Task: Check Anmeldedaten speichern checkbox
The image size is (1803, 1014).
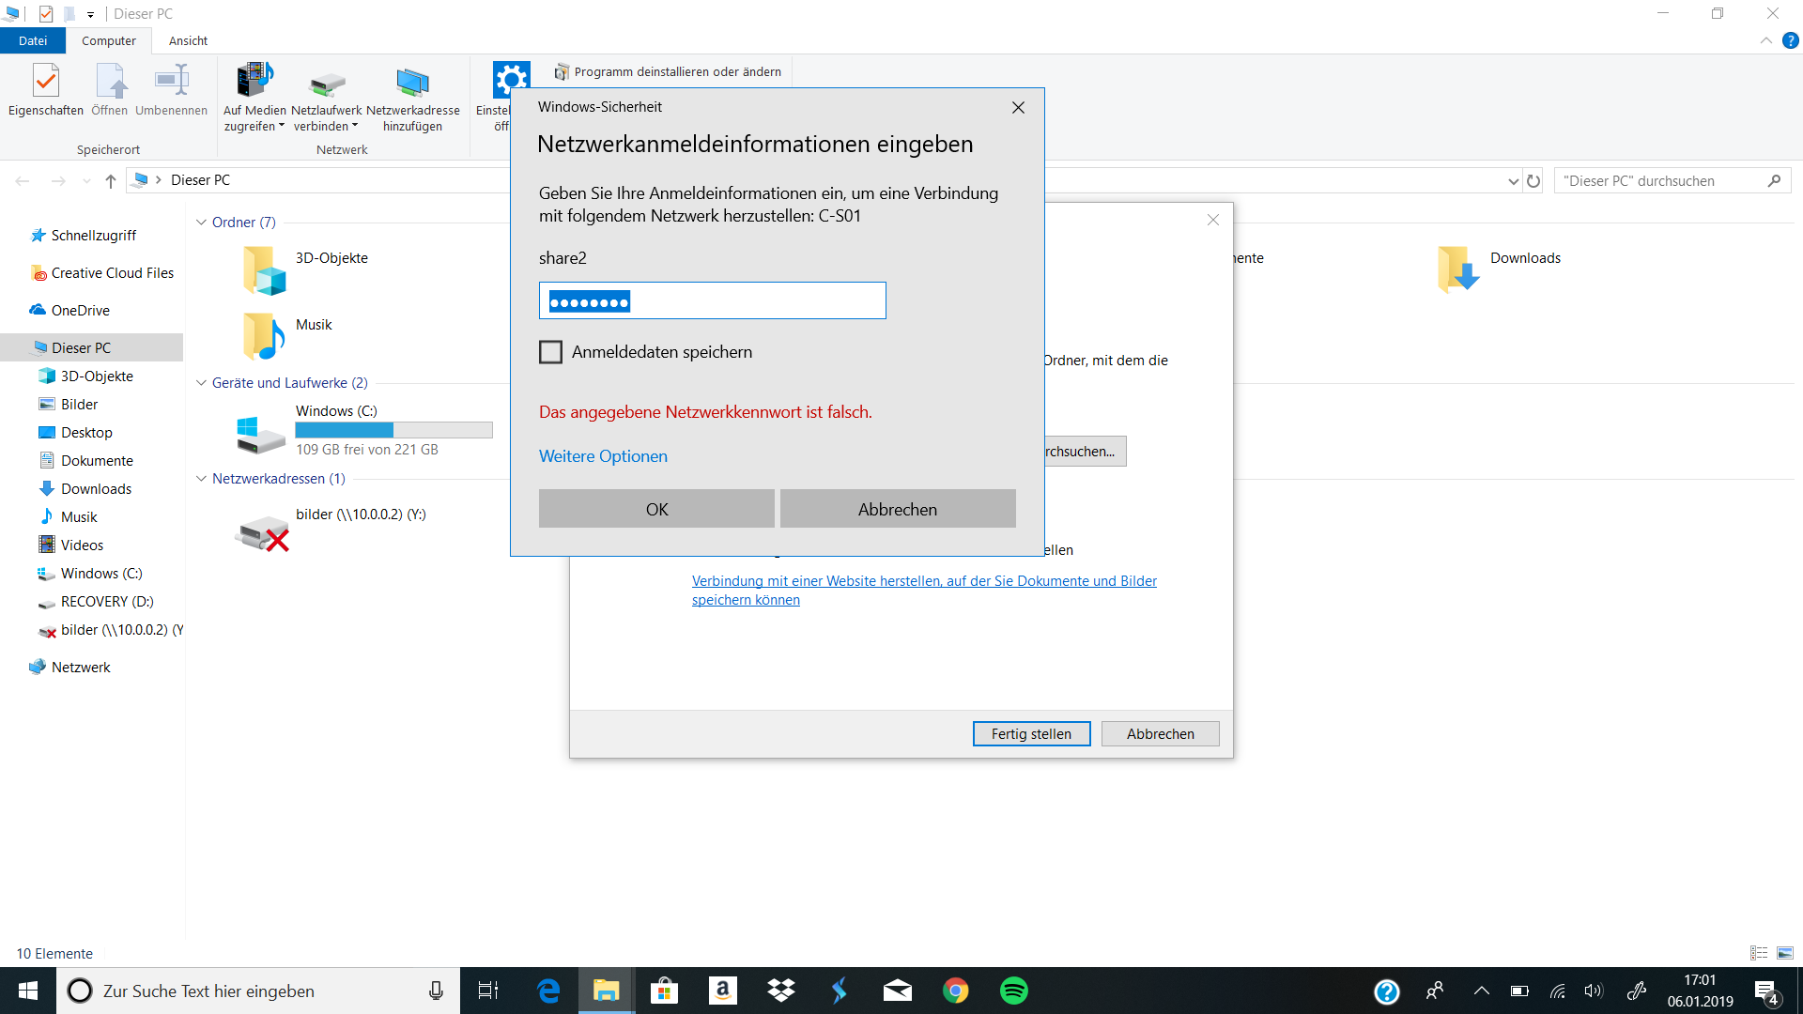Action: tap(551, 352)
